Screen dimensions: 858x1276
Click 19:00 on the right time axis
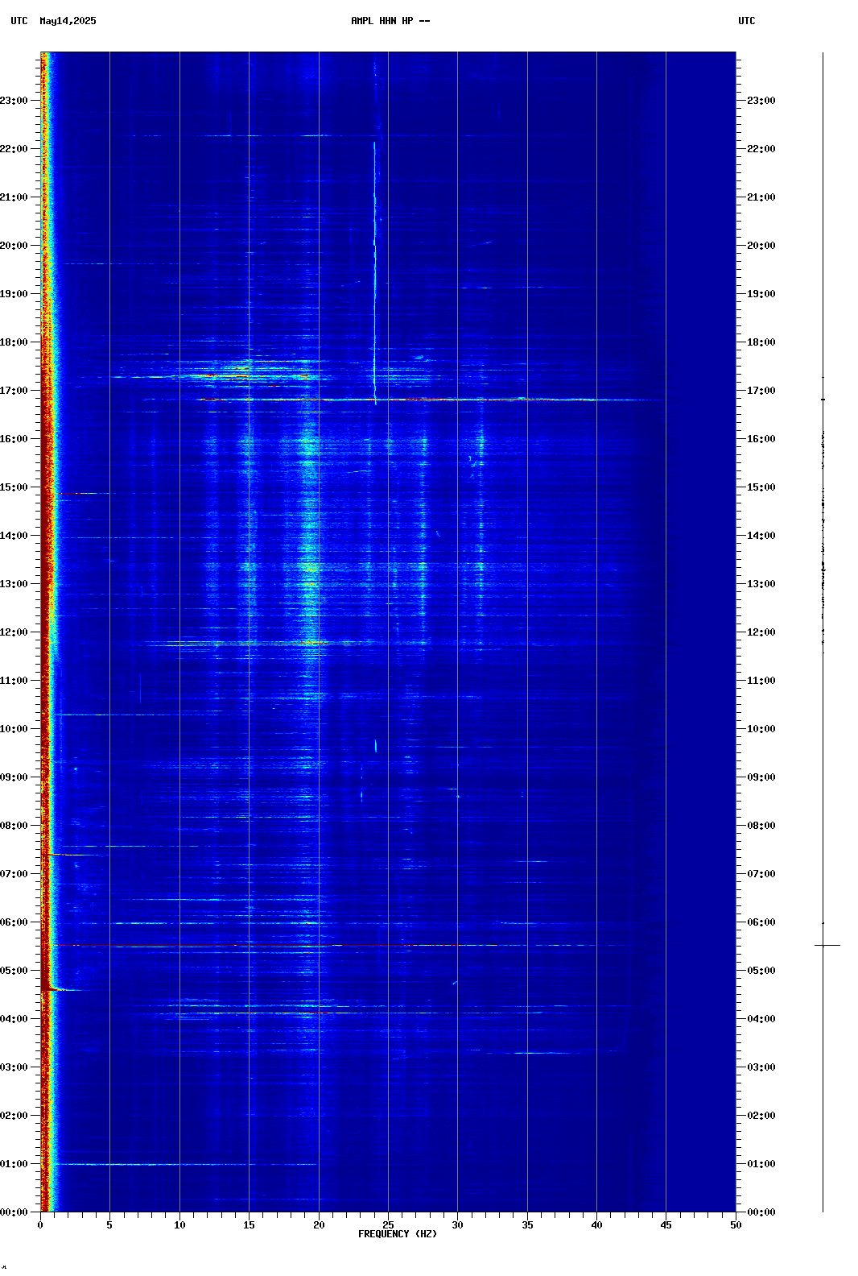coord(761,294)
